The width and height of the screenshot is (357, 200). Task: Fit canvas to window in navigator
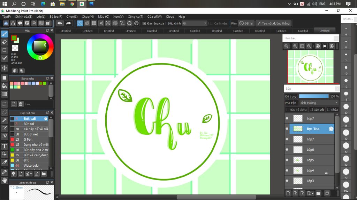(302, 46)
